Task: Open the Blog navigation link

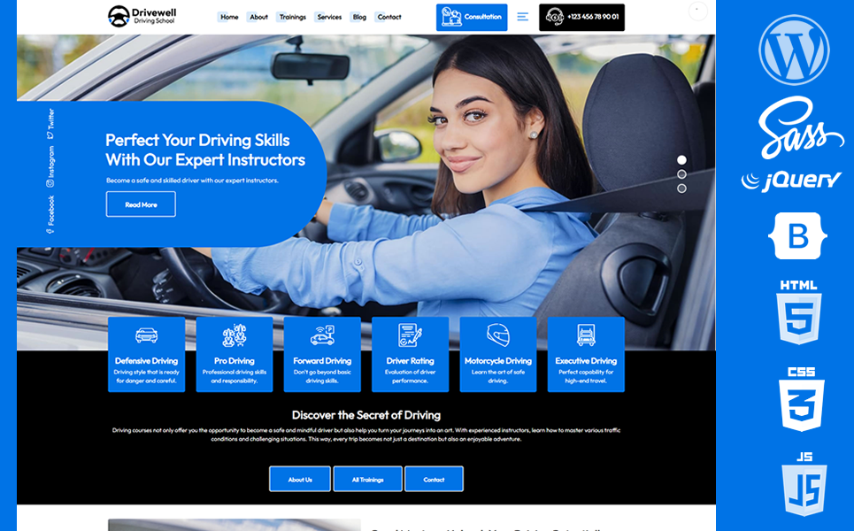Action: pos(359,17)
